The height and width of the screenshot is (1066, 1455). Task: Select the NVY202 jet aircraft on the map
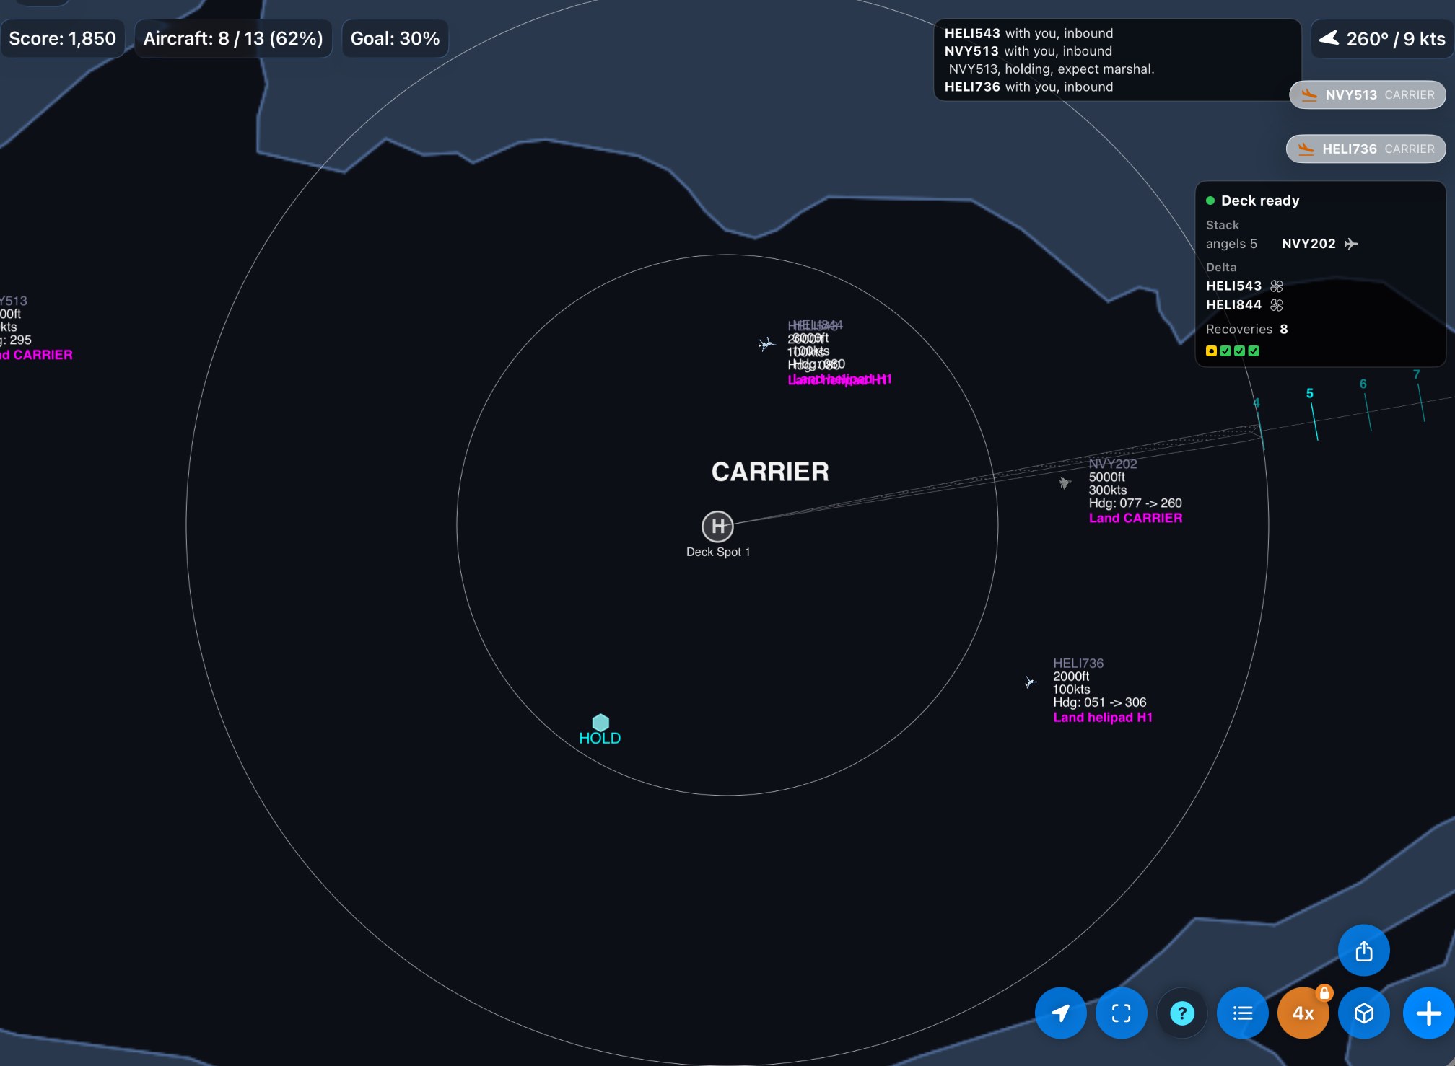pos(1065,483)
